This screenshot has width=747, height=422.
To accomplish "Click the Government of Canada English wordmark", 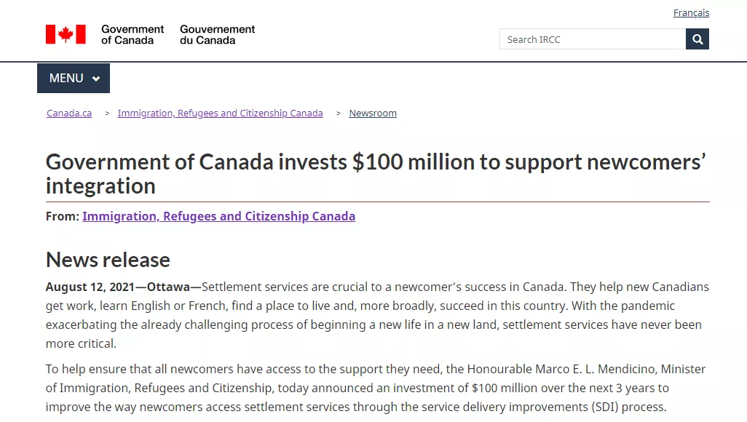I will coord(133,34).
